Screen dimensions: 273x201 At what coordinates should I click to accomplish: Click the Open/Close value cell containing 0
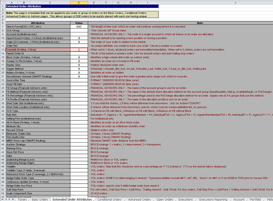coord(79,38)
